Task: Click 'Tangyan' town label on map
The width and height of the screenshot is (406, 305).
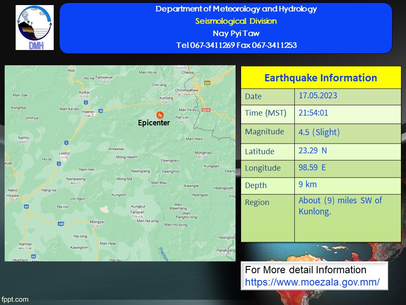Action: tap(137, 212)
